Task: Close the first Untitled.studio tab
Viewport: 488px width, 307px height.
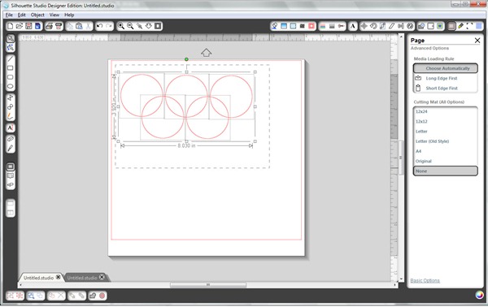Action: (x=59, y=277)
